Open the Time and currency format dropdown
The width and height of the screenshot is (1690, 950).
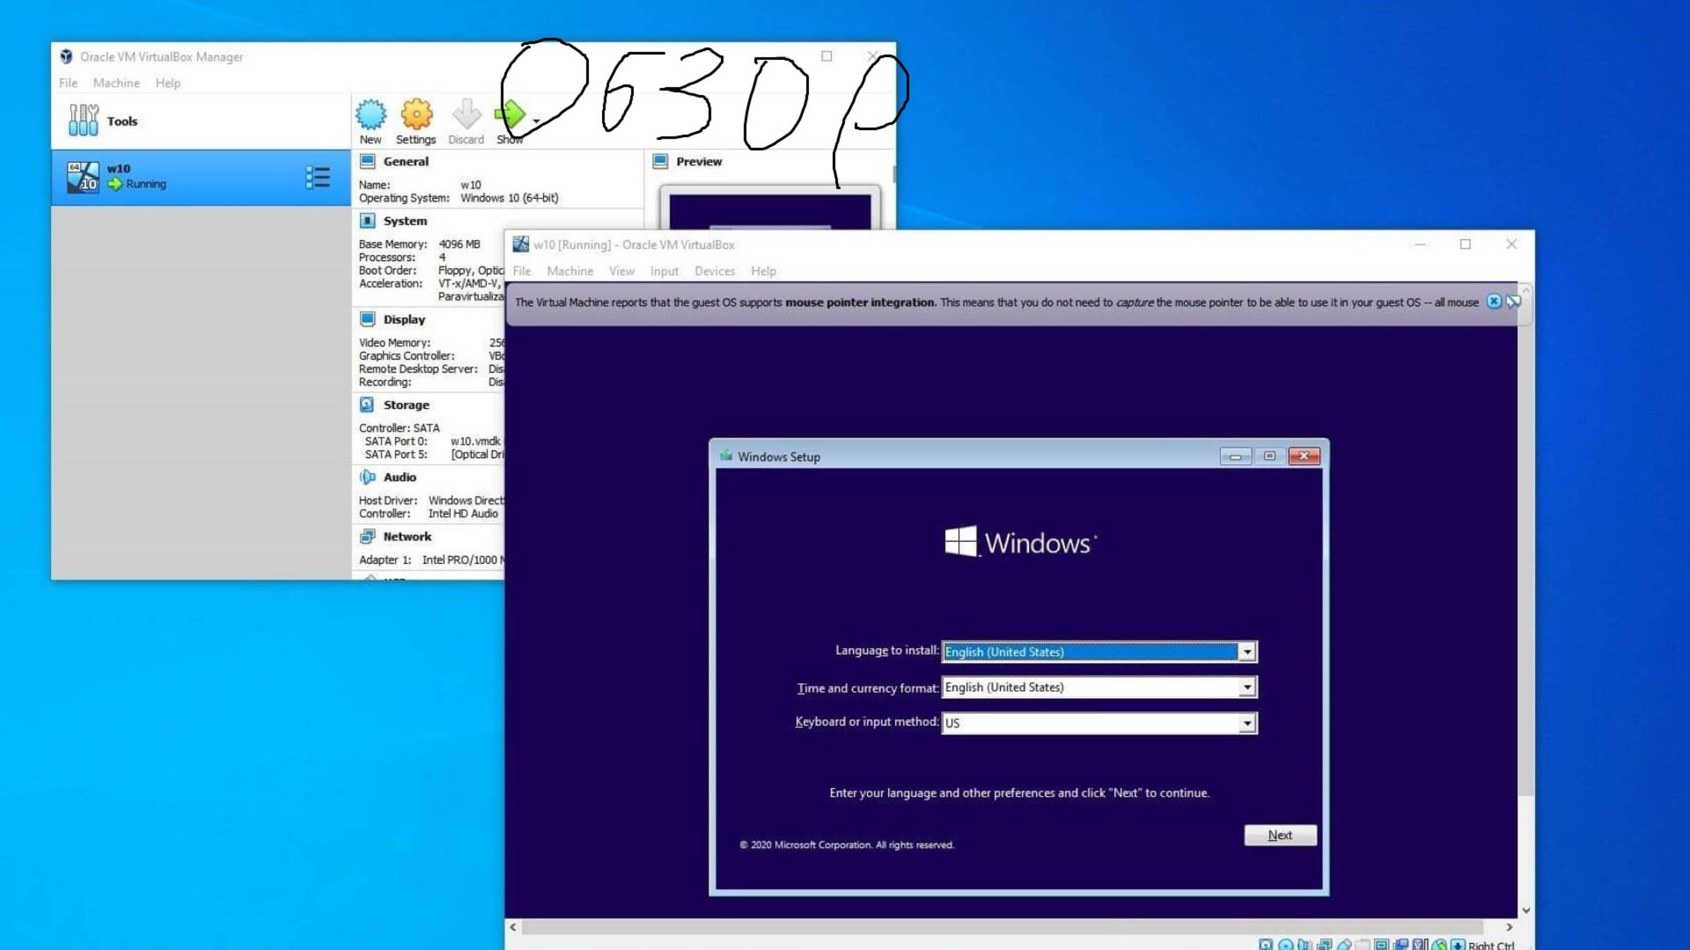[x=1246, y=687]
